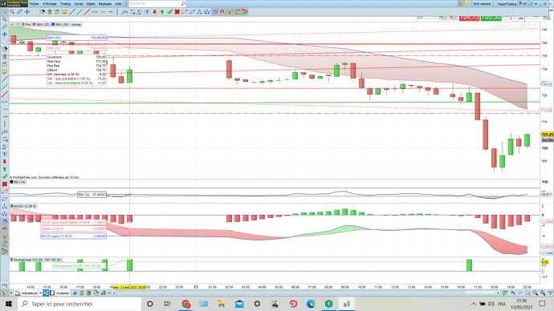
Task: Open Microsoft Edge from the taskbar
Action: coord(311,304)
